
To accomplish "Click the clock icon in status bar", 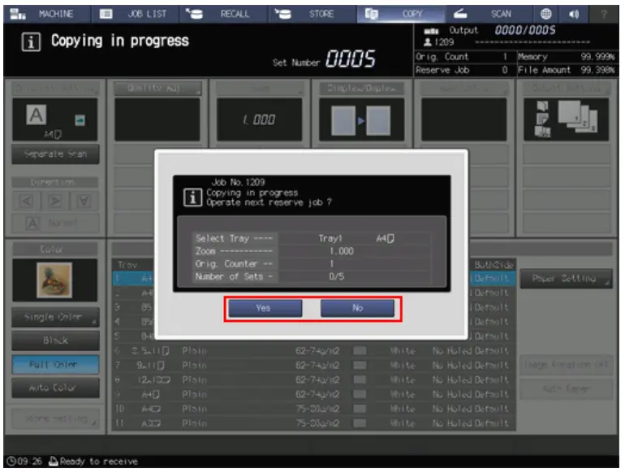I will tap(11, 462).
